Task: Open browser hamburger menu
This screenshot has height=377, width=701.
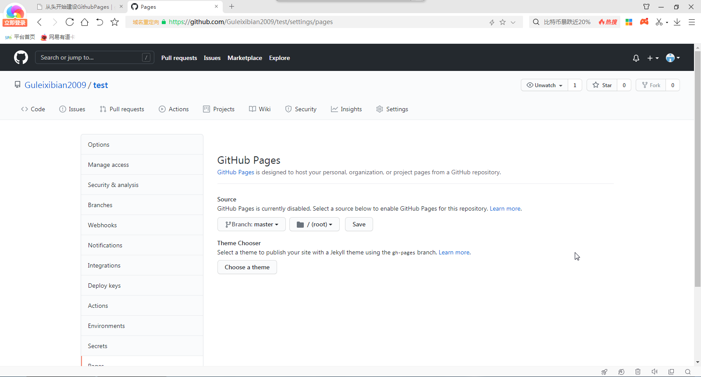Action: (x=692, y=22)
